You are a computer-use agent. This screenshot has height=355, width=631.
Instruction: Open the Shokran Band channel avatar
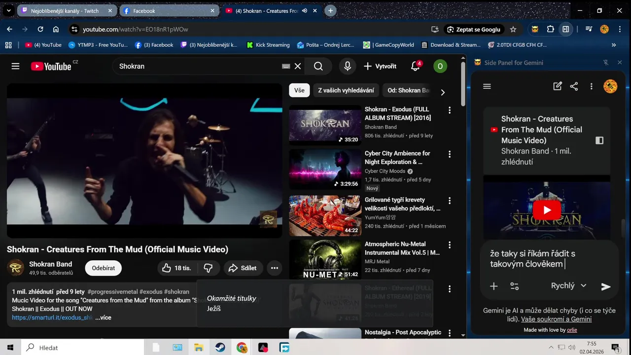(x=15, y=268)
